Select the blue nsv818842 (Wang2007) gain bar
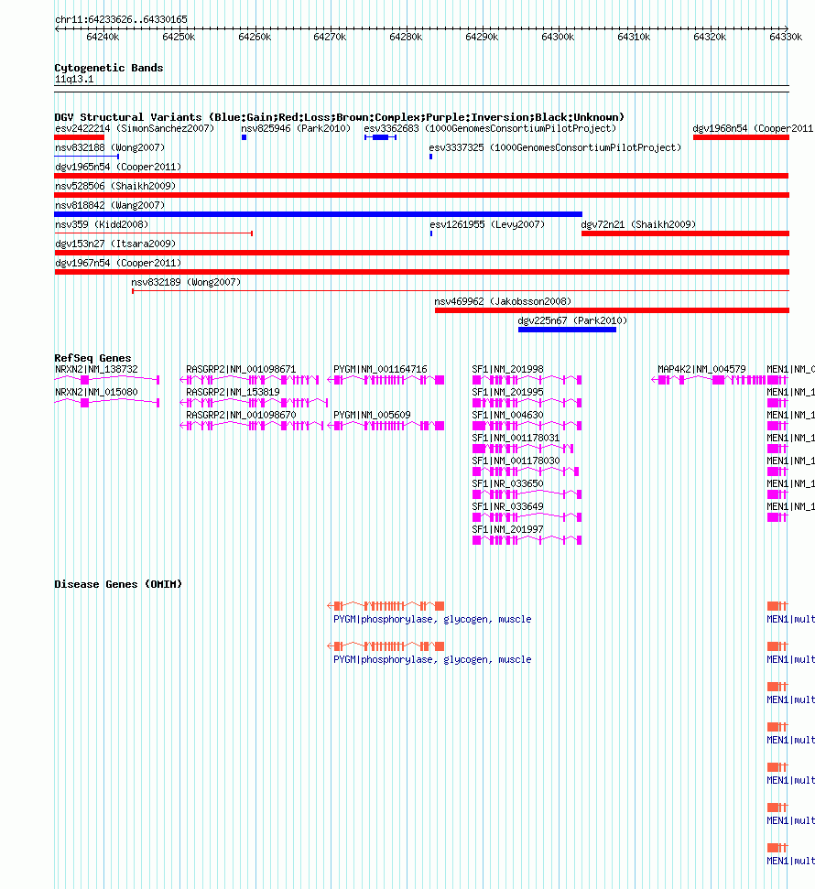Image resolution: width=815 pixels, height=889 pixels. [318, 214]
